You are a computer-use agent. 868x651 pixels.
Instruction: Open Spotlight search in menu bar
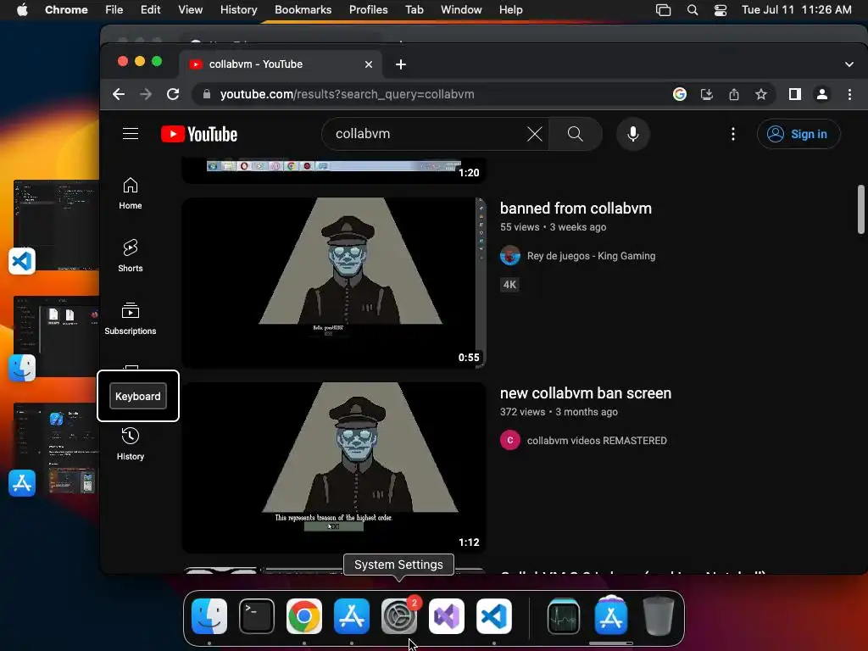[x=692, y=10]
